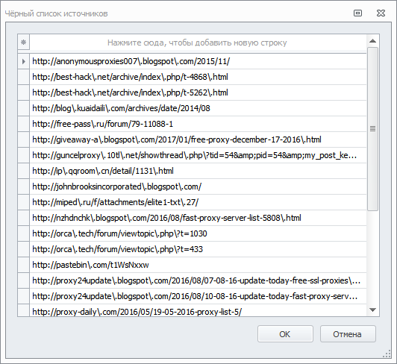
Task: Select the best-hack t-4868 row
Action: [198, 77]
